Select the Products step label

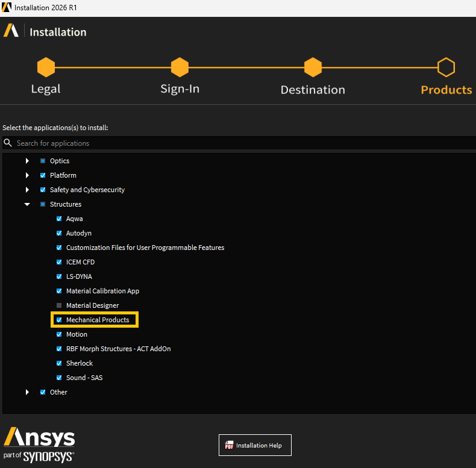click(446, 90)
